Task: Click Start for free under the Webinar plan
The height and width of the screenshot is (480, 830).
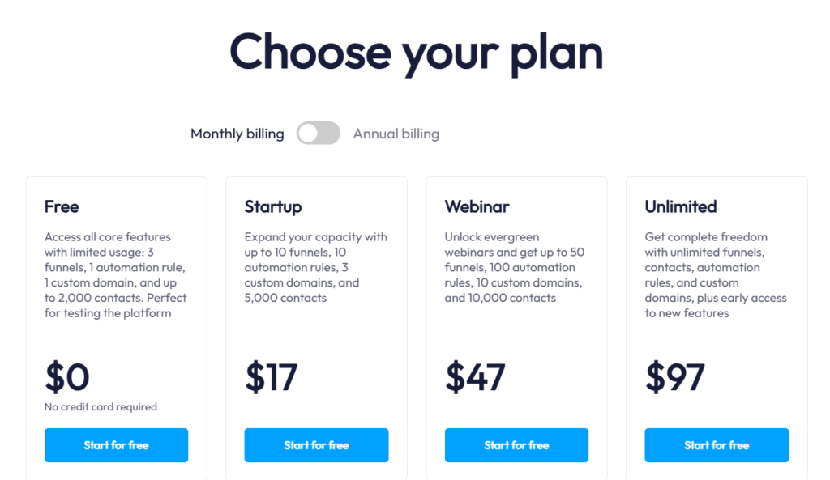Action: click(x=516, y=444)
